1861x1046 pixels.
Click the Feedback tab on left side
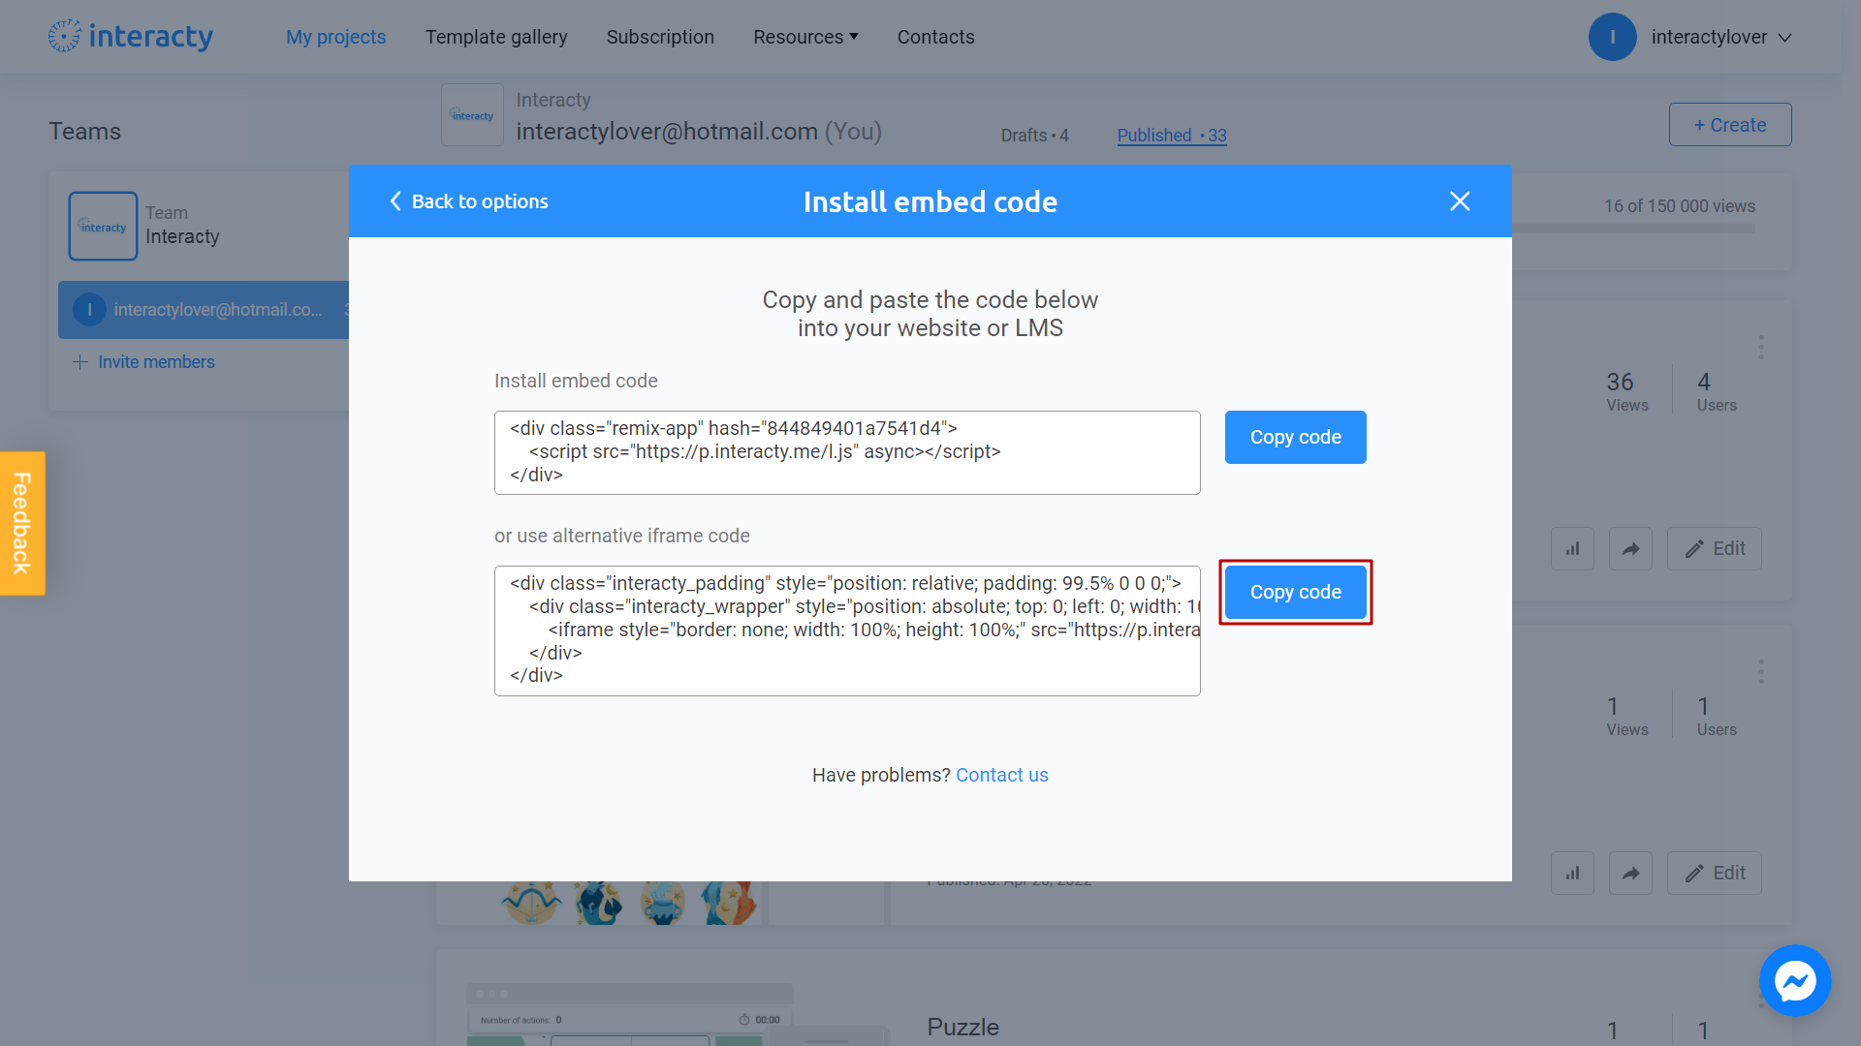[23, 524]
